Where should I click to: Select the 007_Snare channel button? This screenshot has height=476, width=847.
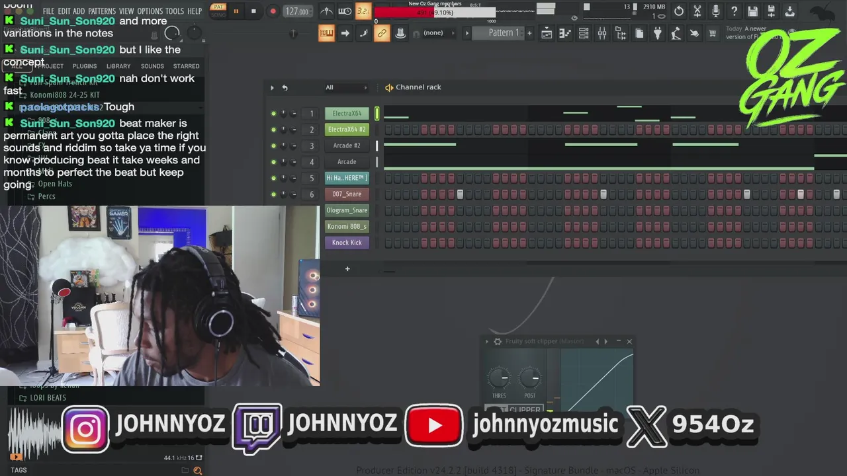point(347,194)
